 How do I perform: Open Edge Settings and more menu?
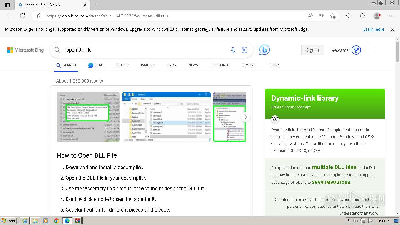coord(391,16)
